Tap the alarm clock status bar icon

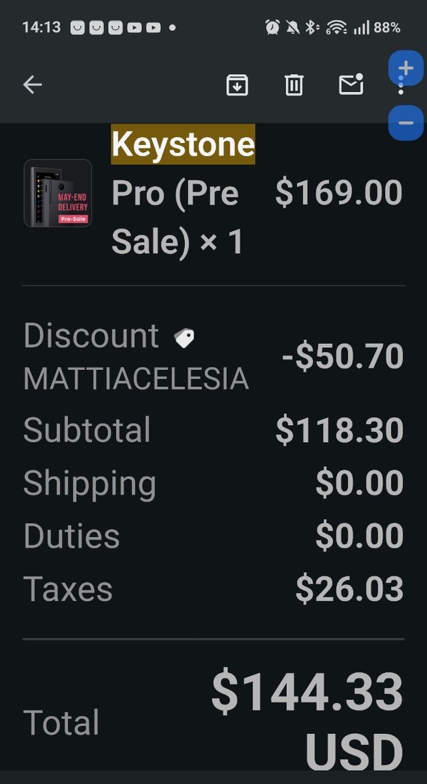(x=271, y=27)
